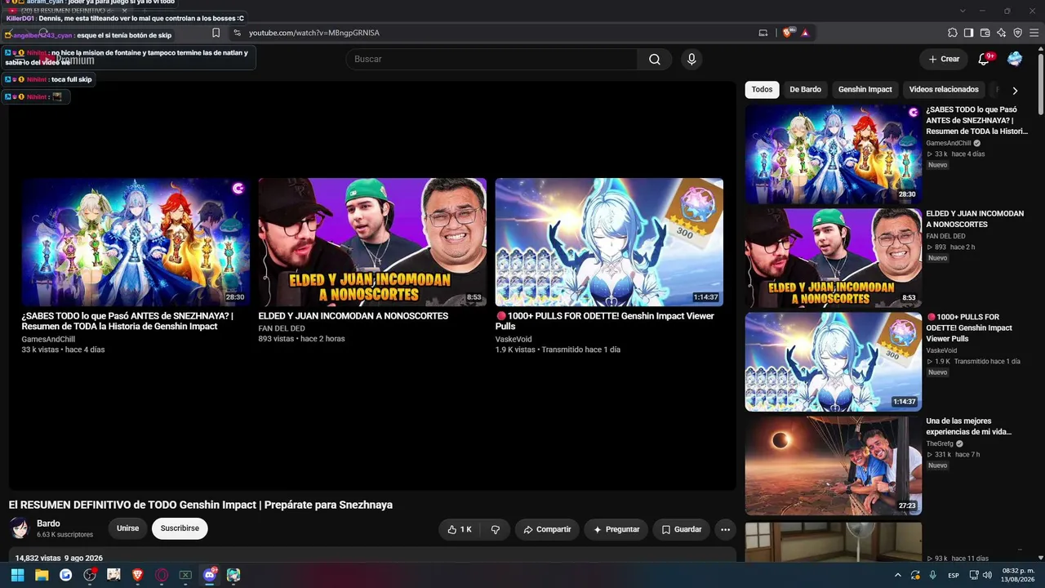Screen dimensions: 1045x588
Task: Open the Brave VPN shield icon
Action: pos(1017,33)
